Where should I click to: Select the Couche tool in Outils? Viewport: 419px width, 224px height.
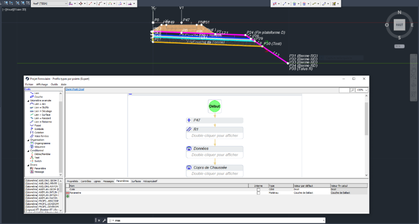(36, 97)
